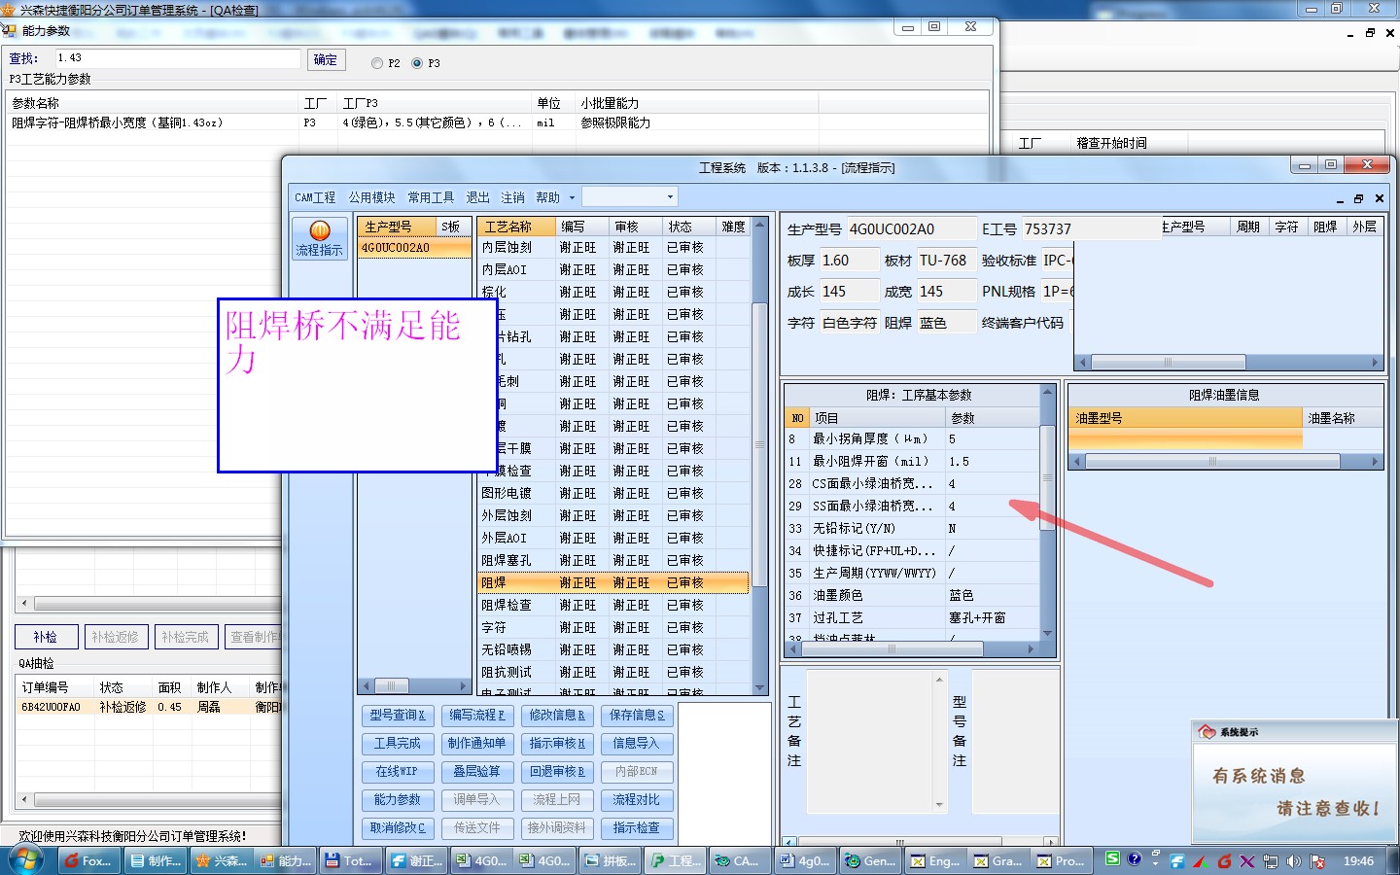This screenshot has width=1400, height=875.
Task: Switch to the Eng... taskbar window
Action: [937, 860]
